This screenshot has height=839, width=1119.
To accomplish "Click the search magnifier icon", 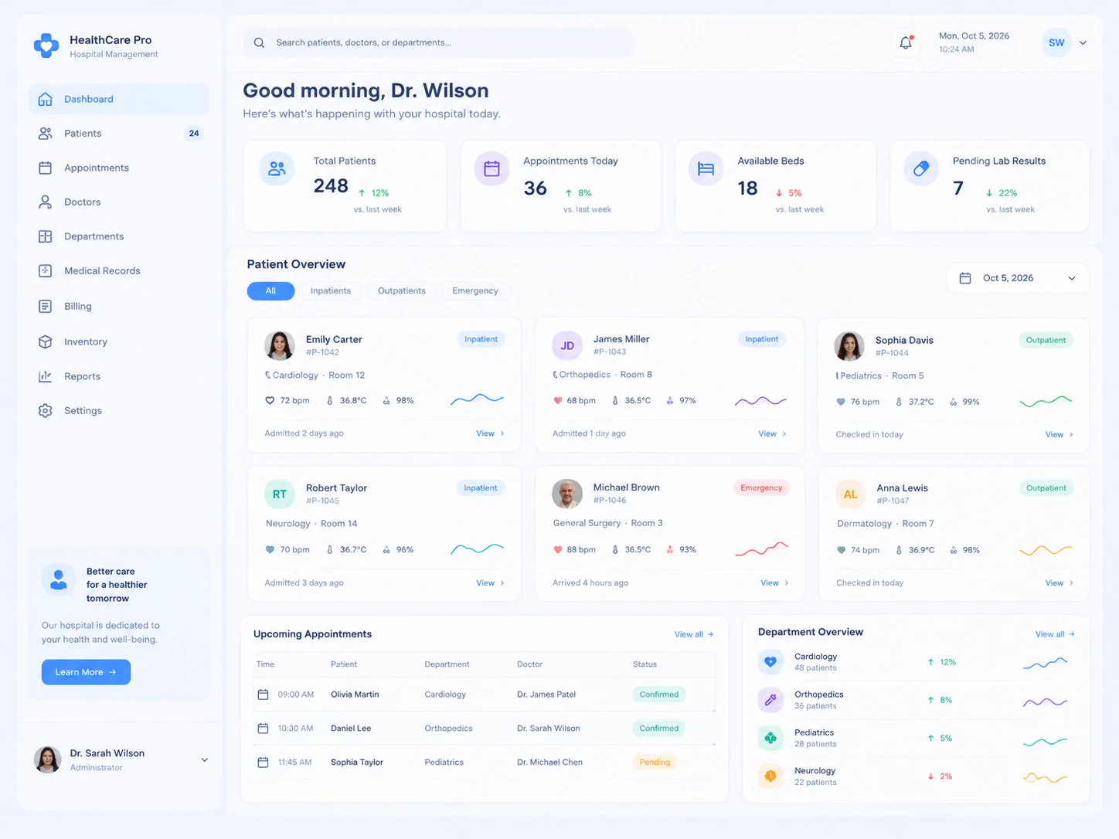I will [x=259, y=42].
